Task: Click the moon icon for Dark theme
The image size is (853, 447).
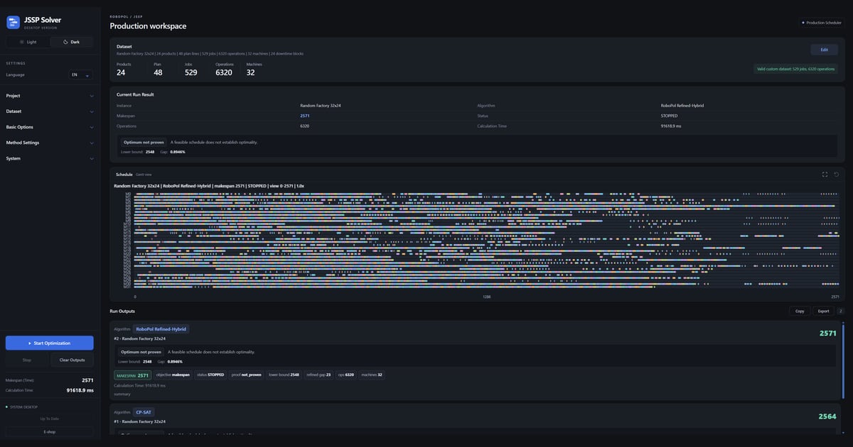Action: (x=66, y=42)
